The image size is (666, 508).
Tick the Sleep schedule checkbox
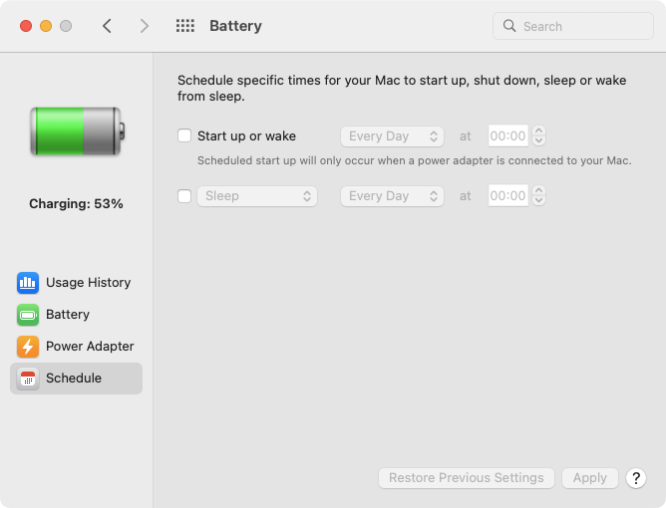tap(184, 196)
